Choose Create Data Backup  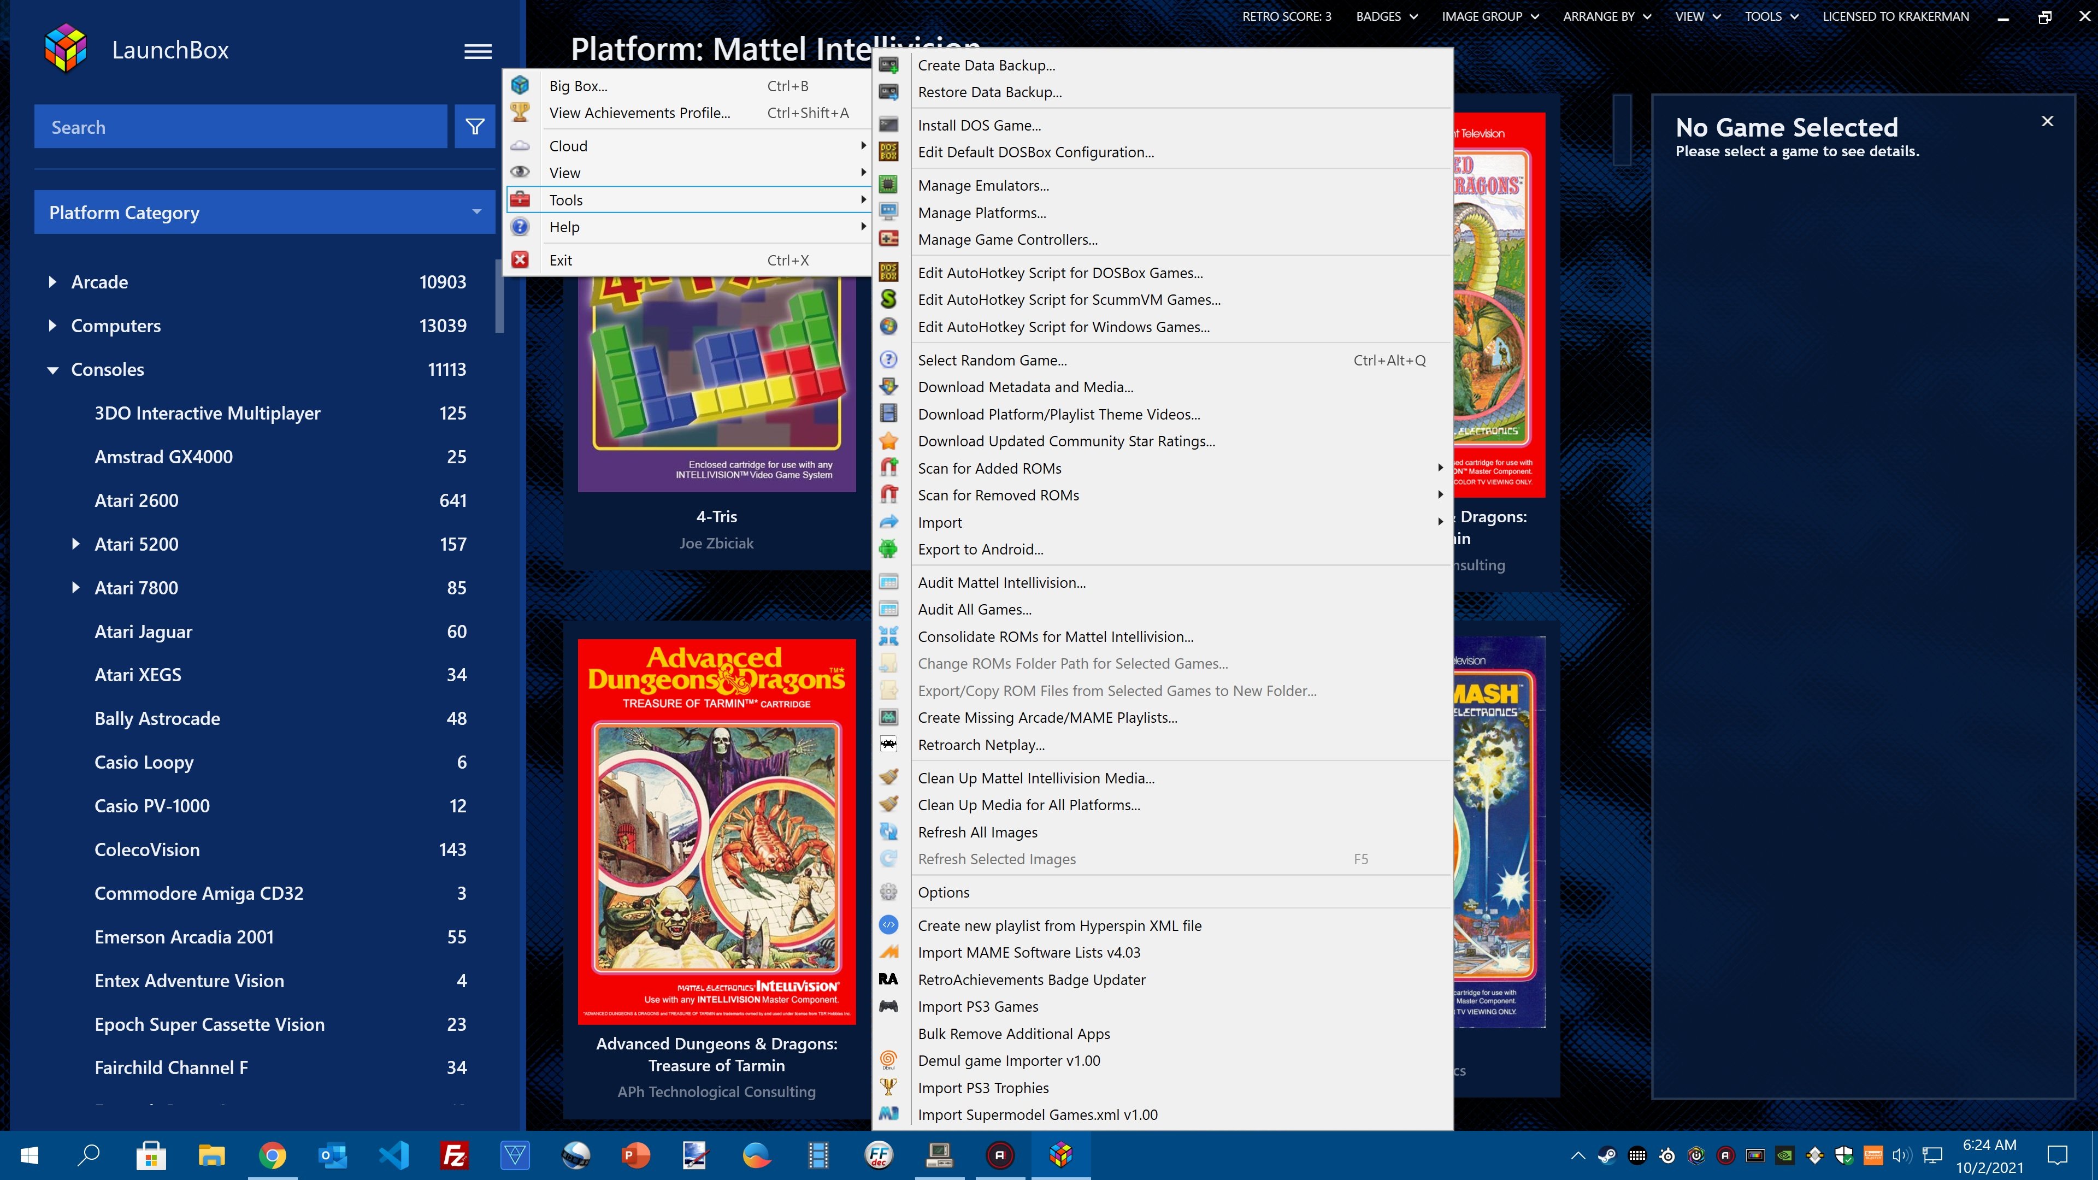point(986,65)
